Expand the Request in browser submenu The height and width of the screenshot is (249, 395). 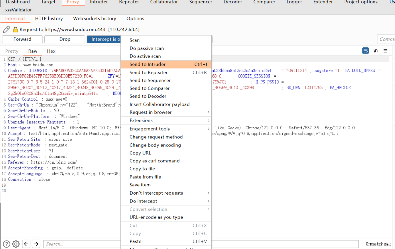click(151, 112)
